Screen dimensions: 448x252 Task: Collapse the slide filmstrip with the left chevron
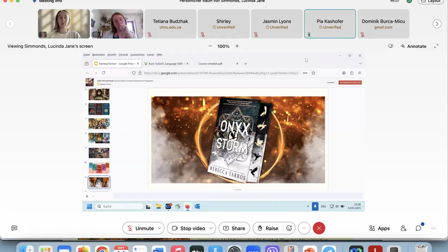(x=93, y=196)
